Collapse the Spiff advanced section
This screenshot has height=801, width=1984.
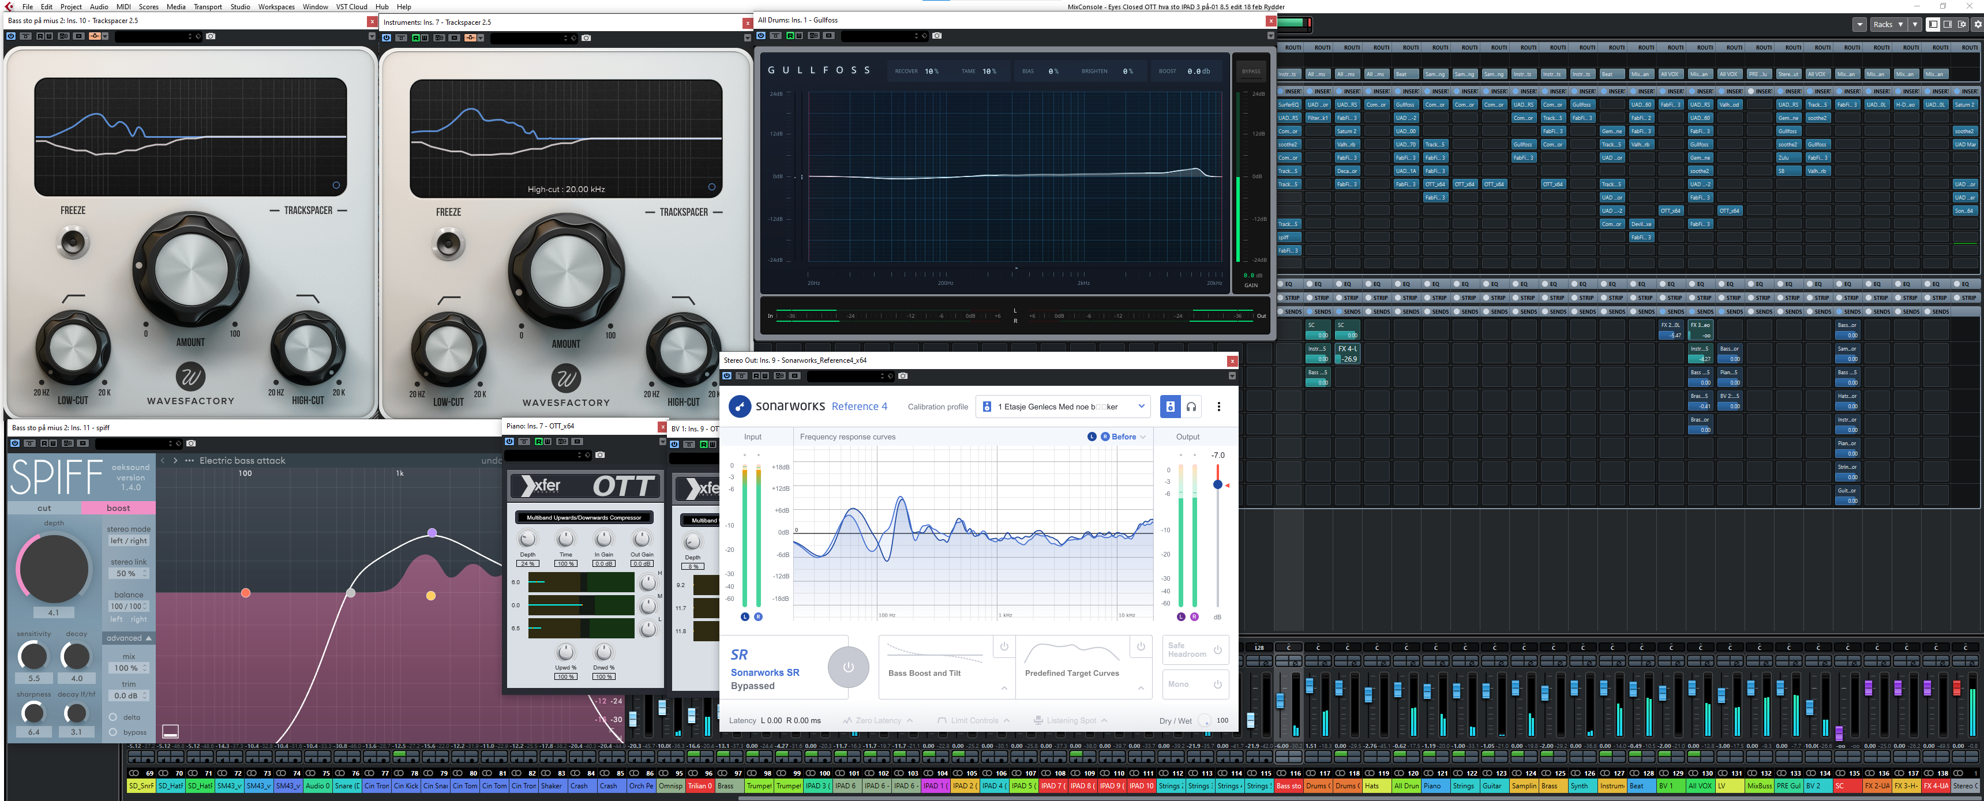tap(129, 638)
